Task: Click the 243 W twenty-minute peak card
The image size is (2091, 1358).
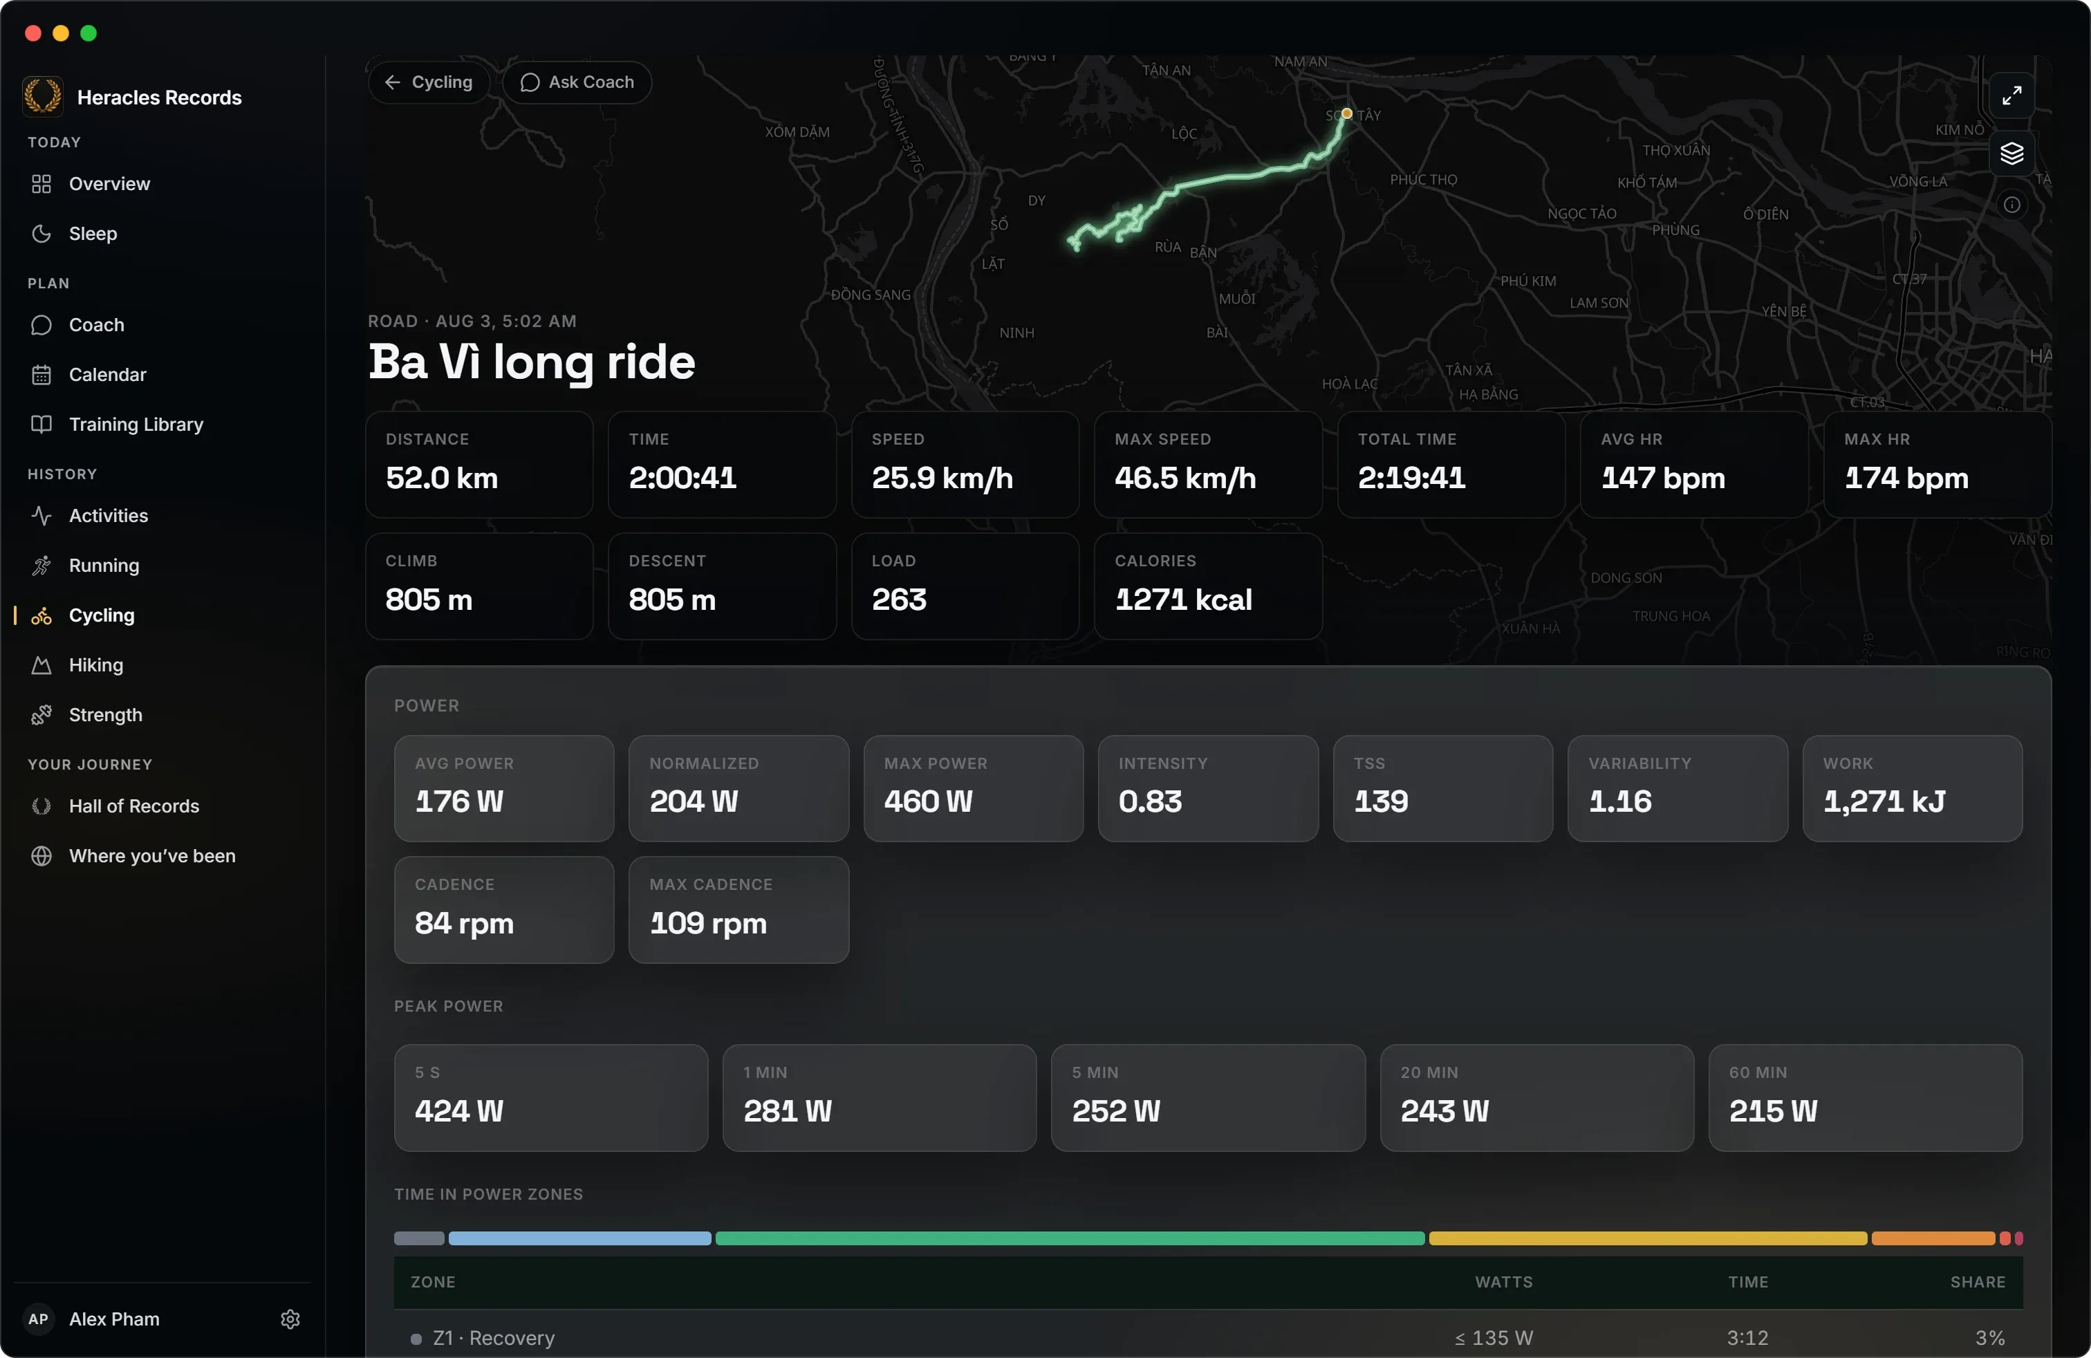Action: coord(1536,1098)
